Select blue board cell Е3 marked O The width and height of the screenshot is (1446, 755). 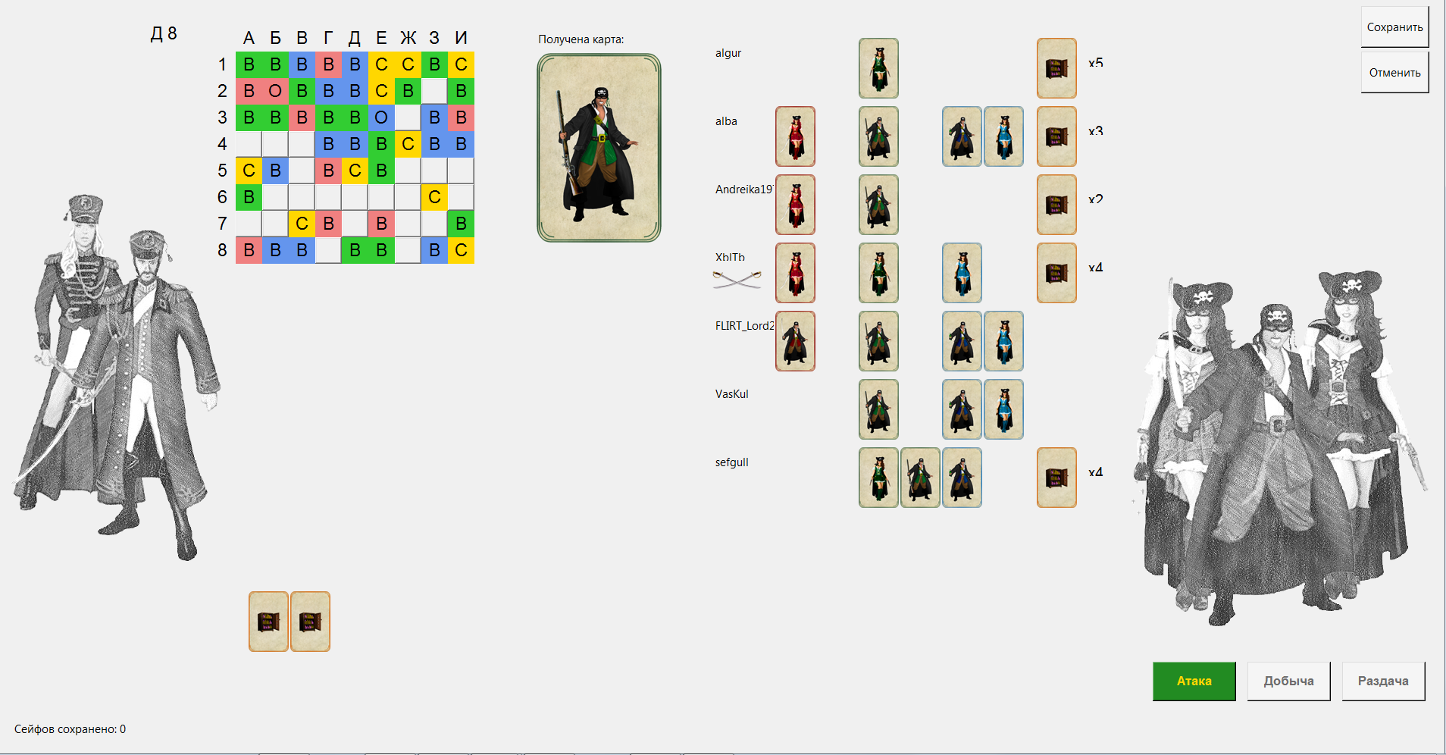(x=381, y=117)
